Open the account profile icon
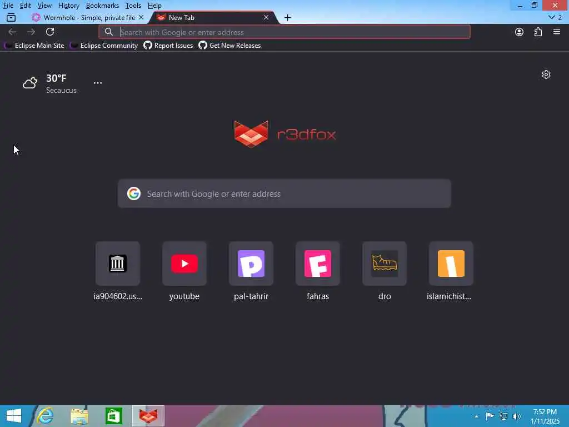This screenshot has height=427, width=569. click(519, 32)
